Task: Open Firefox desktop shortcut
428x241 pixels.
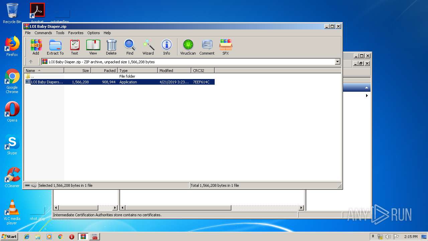Action: click(x=12, y=46)
